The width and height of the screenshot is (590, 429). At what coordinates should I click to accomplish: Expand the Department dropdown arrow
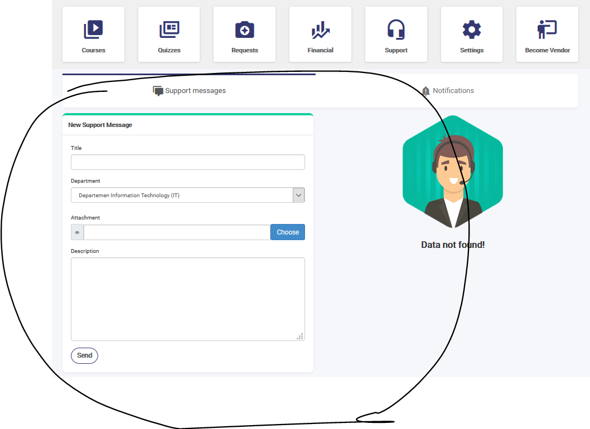(299, 196)
